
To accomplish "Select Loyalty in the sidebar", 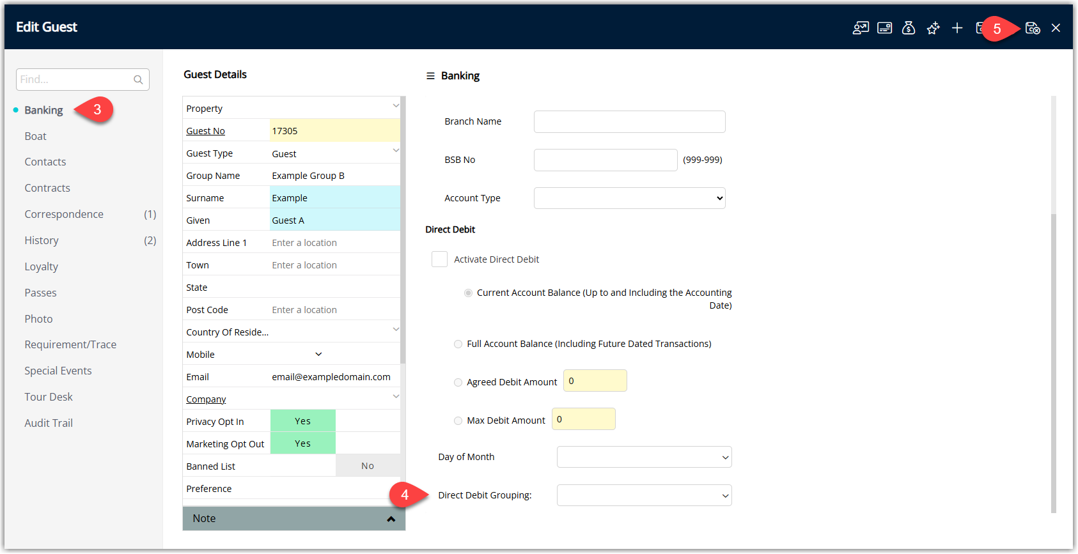I will (x=42, y=266).
